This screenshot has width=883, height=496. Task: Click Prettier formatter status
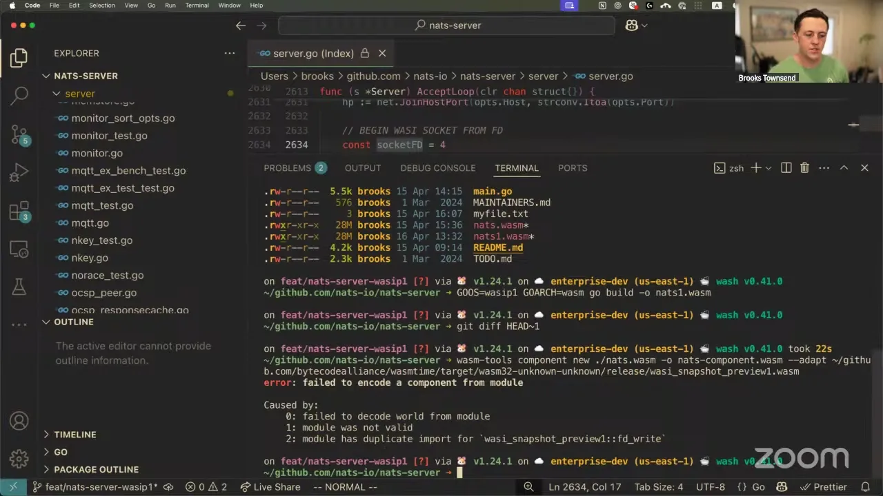(x=822, y=487)
